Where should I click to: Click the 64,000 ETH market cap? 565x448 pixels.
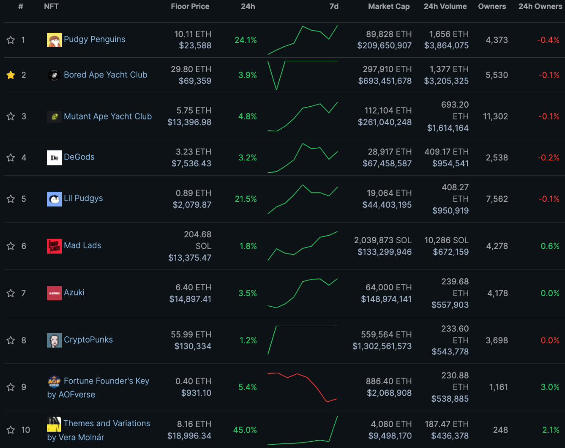tap(389, 287)
